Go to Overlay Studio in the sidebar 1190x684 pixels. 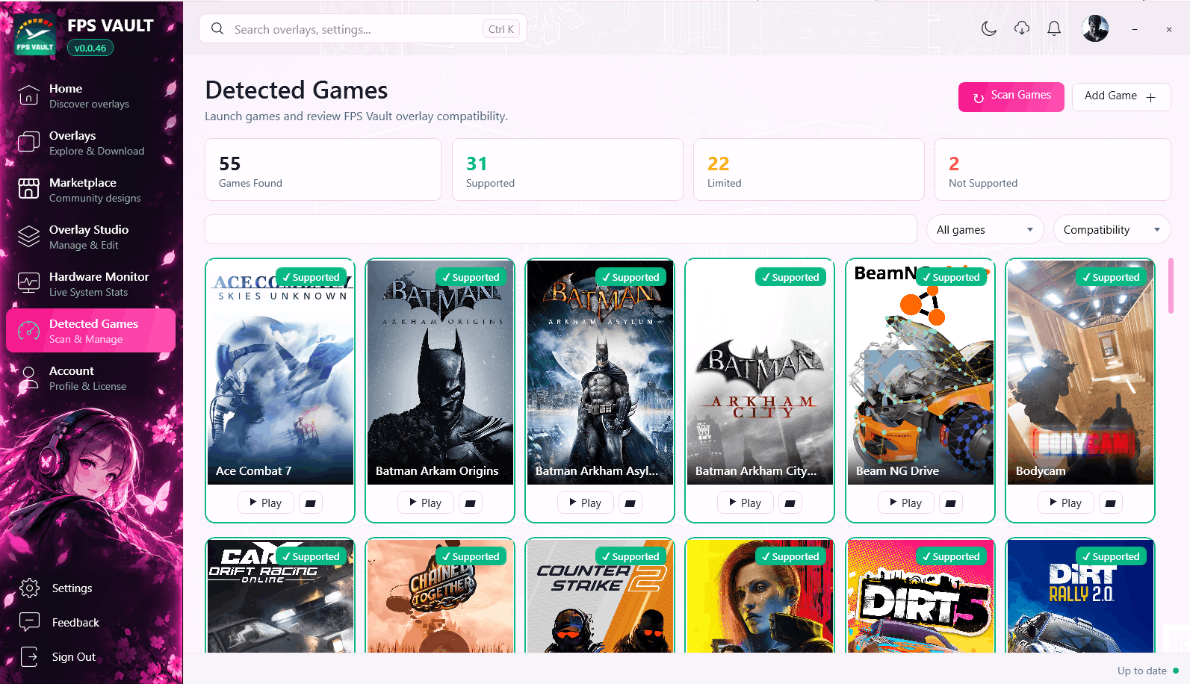90,237
